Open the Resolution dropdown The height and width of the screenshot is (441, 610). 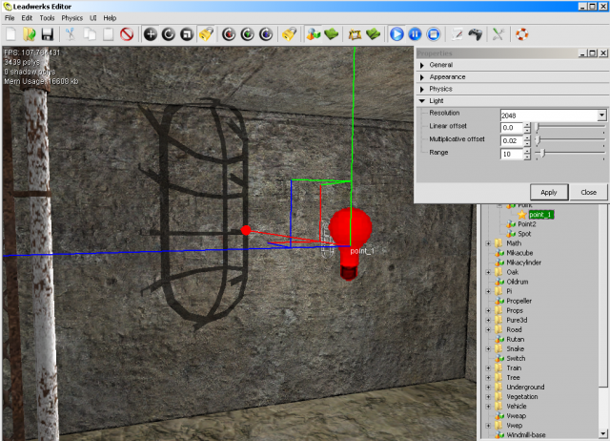point(601,115)
